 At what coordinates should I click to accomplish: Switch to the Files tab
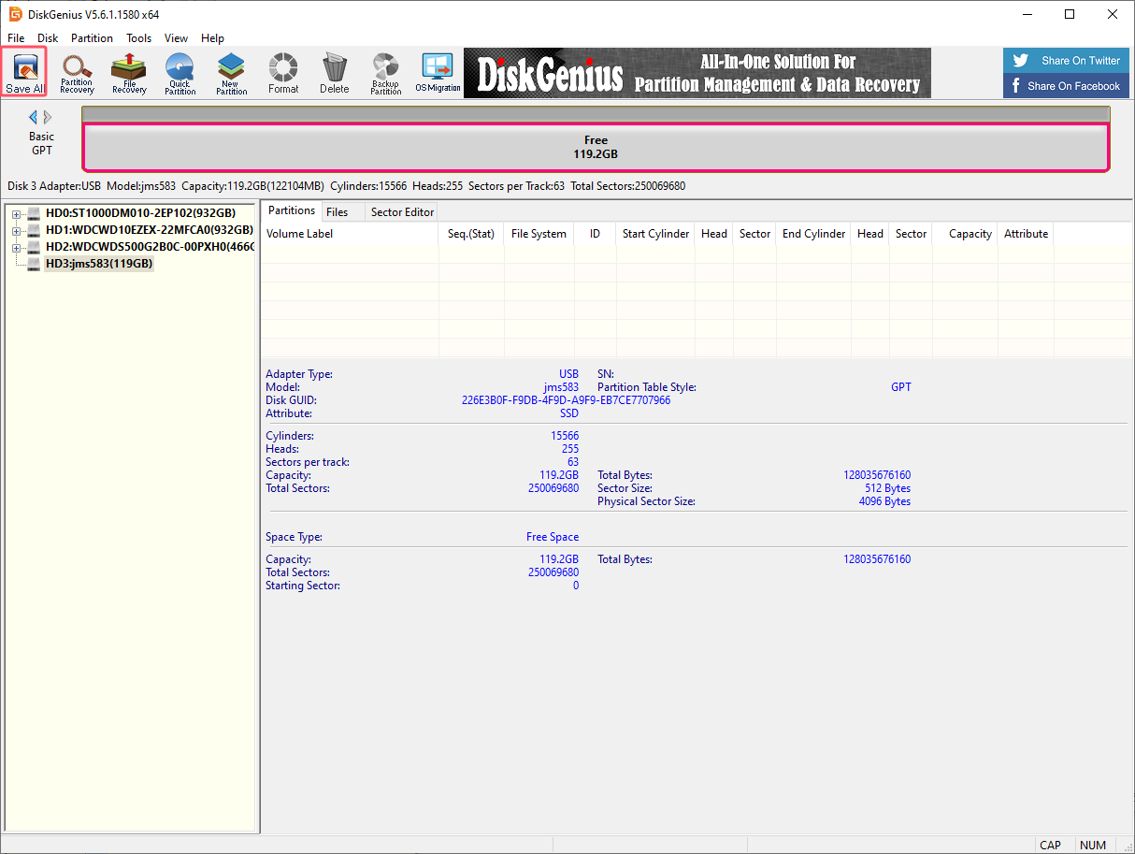coord(338,212)
